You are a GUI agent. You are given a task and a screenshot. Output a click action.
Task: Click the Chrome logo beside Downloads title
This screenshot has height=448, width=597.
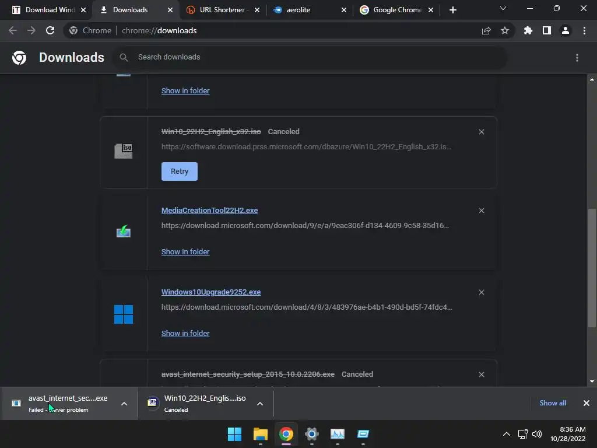[x=19, y=58]
